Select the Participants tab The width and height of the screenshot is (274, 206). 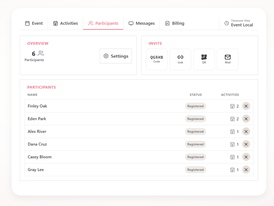pos(103,23)
